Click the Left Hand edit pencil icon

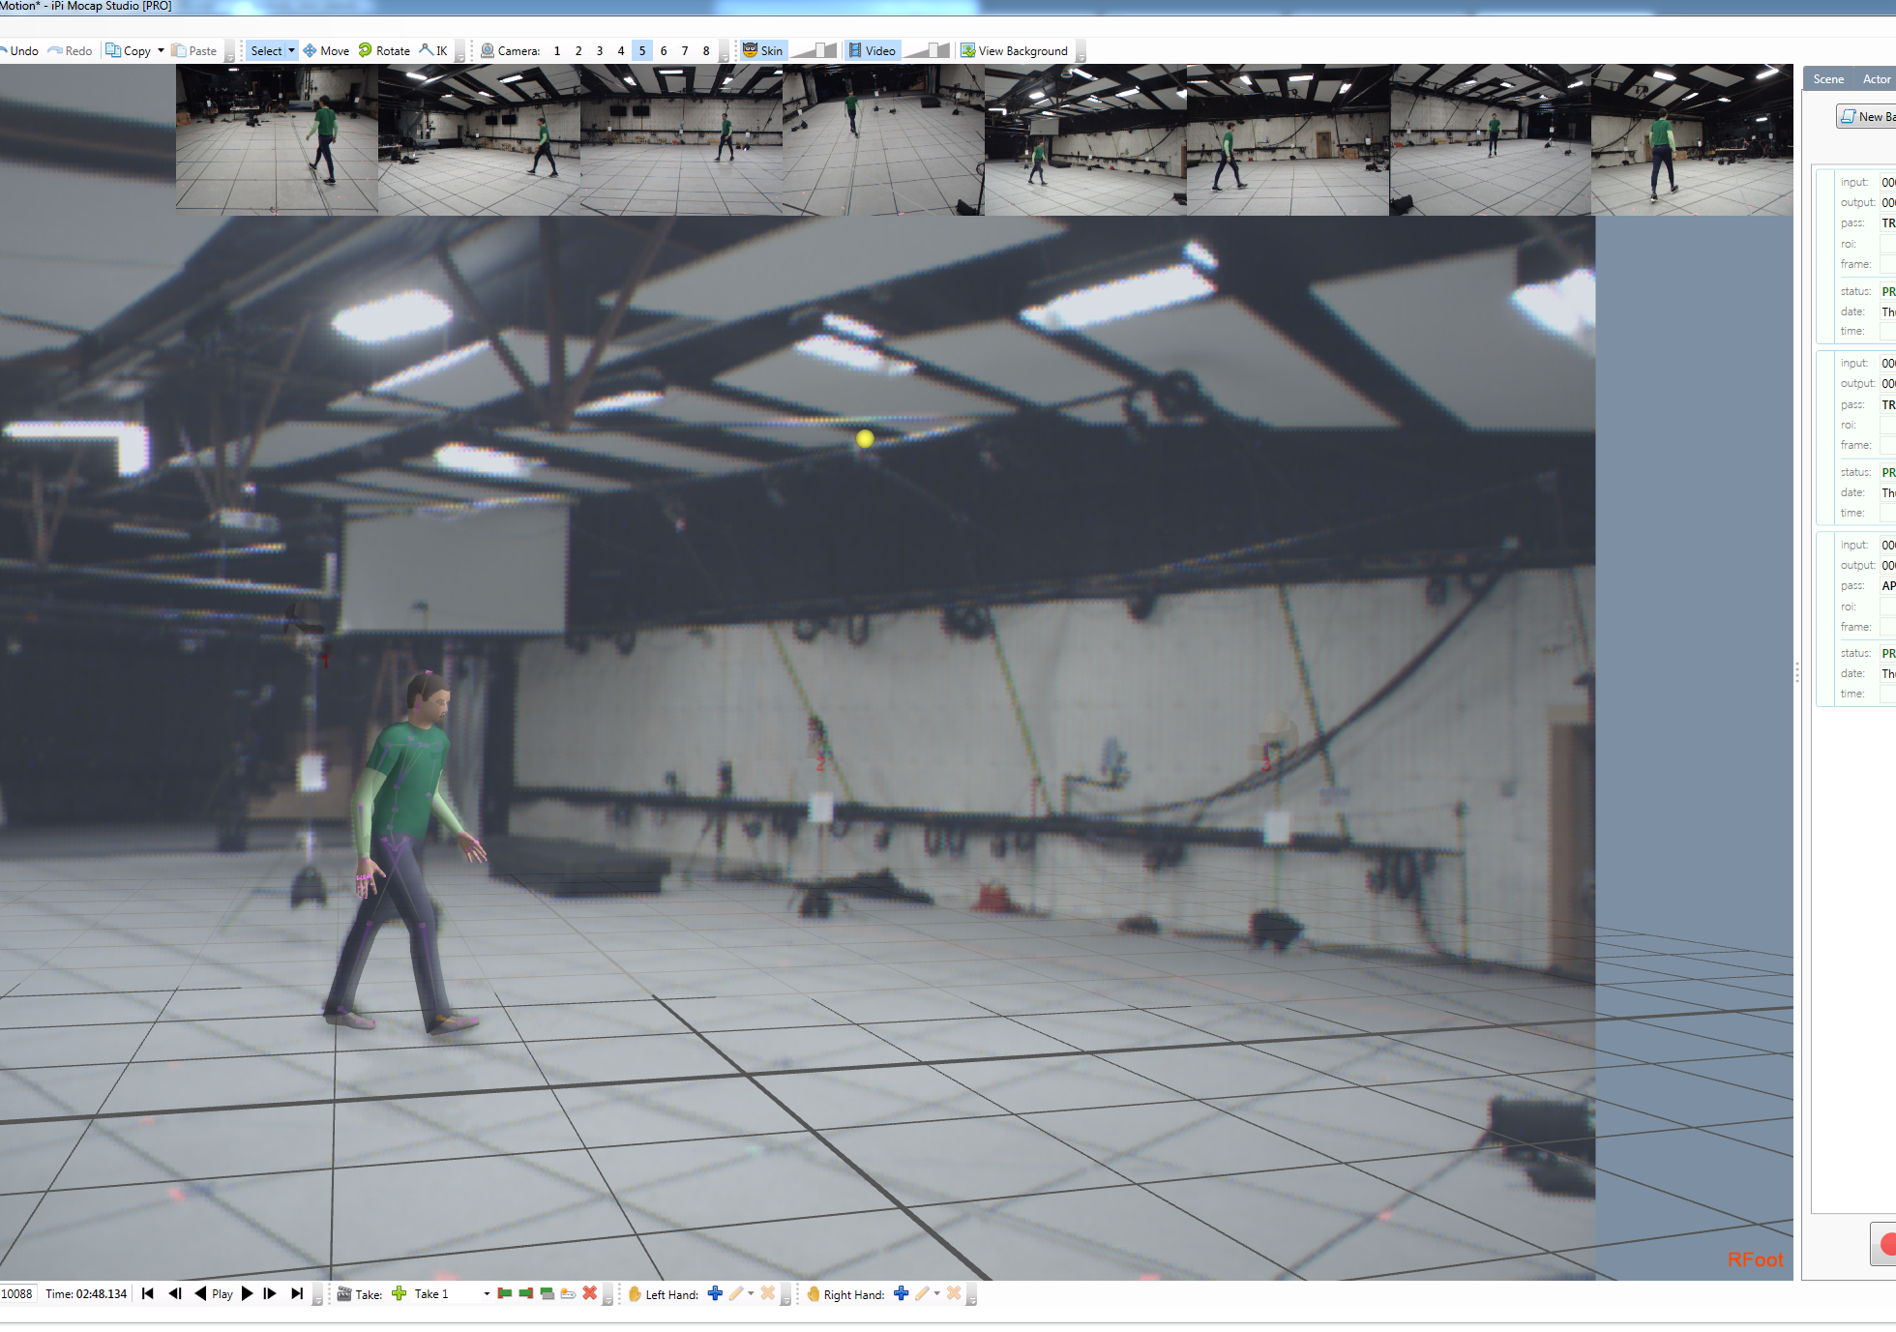coord(736,1294)
